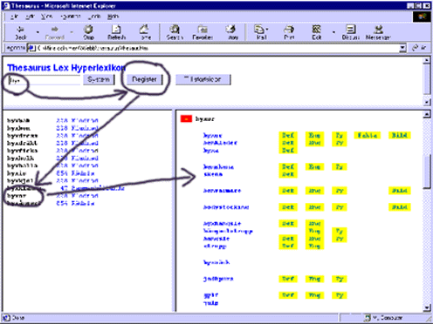
Task: Click the Go button beside the address bar
Action: (x=419, y=48)
